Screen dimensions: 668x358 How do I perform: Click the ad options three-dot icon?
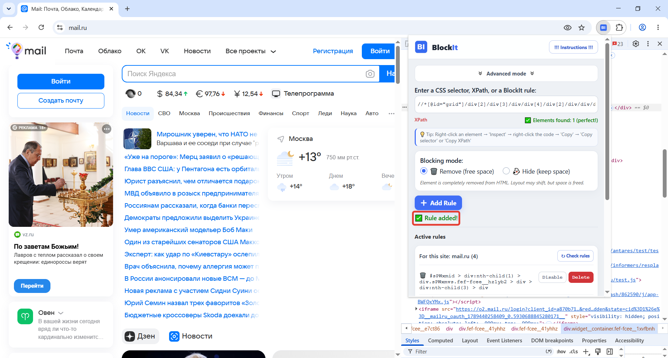[106, 129]
